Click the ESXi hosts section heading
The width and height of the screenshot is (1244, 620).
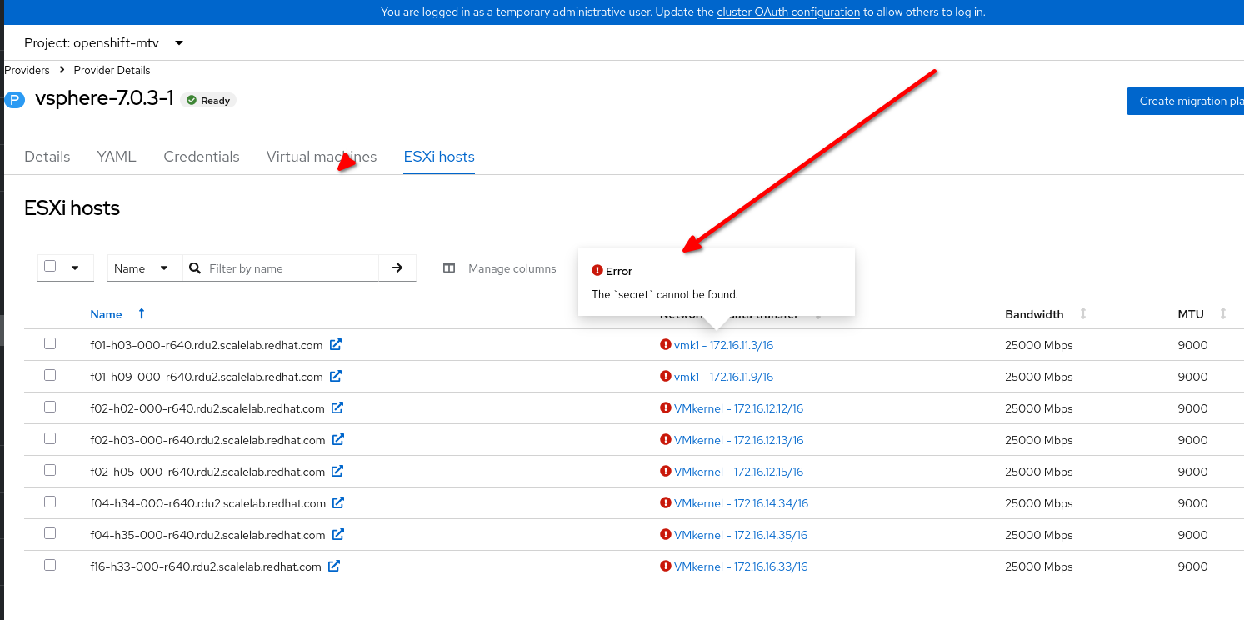(x=72, y=208)
